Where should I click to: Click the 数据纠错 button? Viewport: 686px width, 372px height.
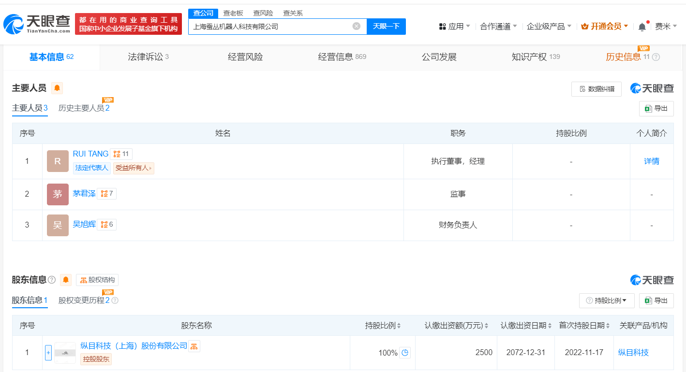(597, 89)
